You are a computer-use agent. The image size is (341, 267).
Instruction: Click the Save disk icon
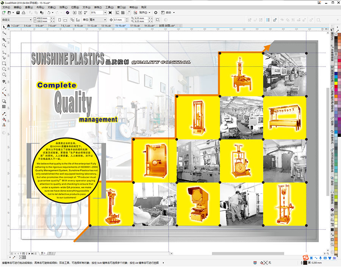coord(18,12)
